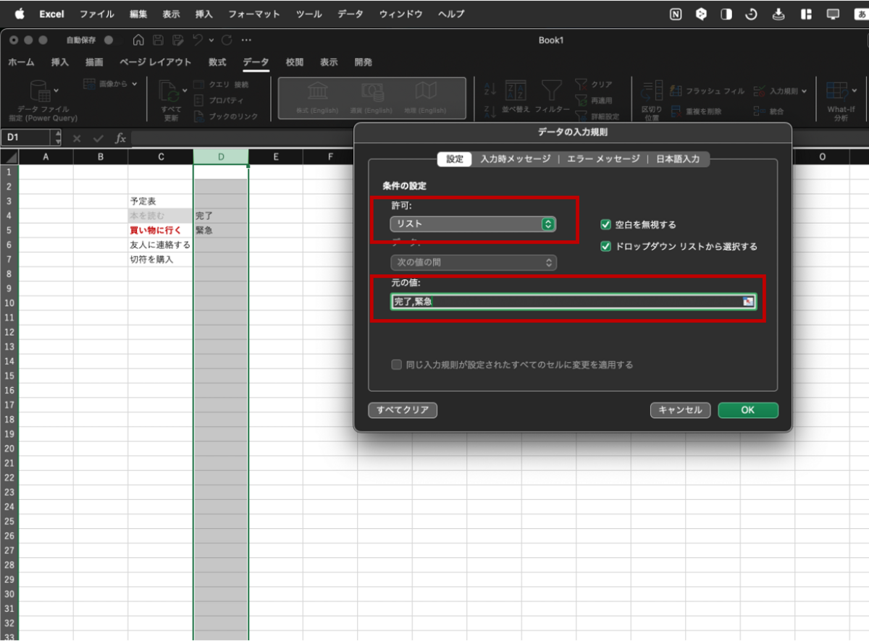Switch to the エラー メッセージ tab
This screenshot has height=641, width=869.
click(603, 159)
